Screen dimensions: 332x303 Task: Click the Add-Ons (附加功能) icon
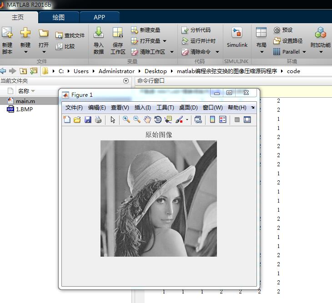321,33
